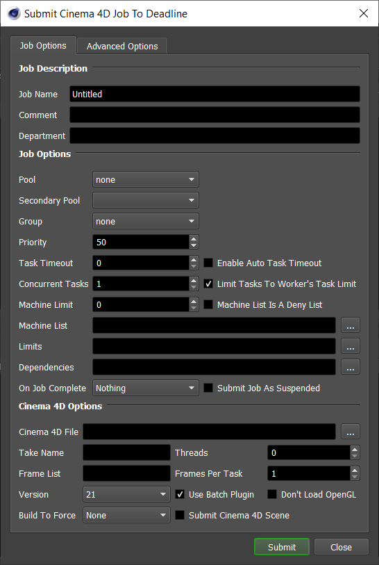Open the Version dropdown showing 21
379x565 pixels.
tap(126, 494)
